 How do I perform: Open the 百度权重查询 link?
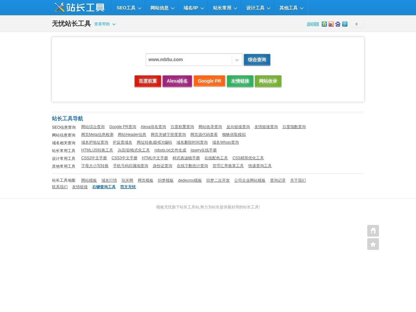[x=182, y=127]
